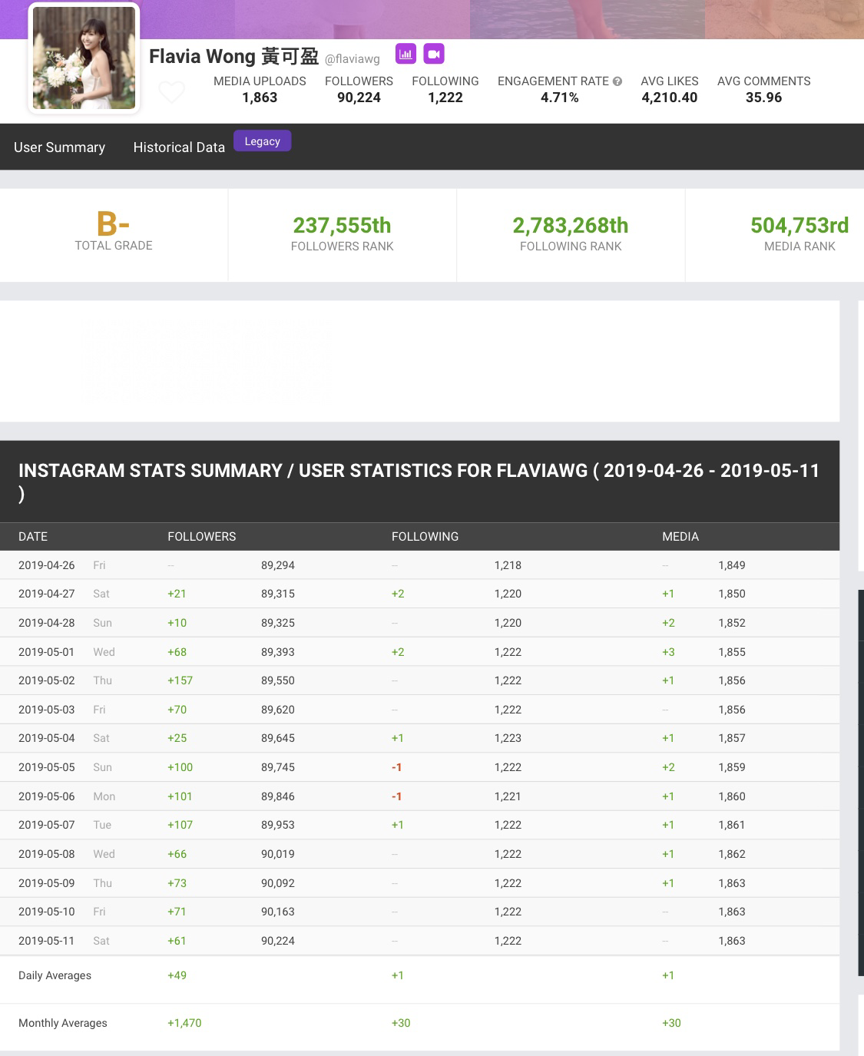Open the Historical Data tab
Screen dimensions: 864x1056
[x=179, y=147]
